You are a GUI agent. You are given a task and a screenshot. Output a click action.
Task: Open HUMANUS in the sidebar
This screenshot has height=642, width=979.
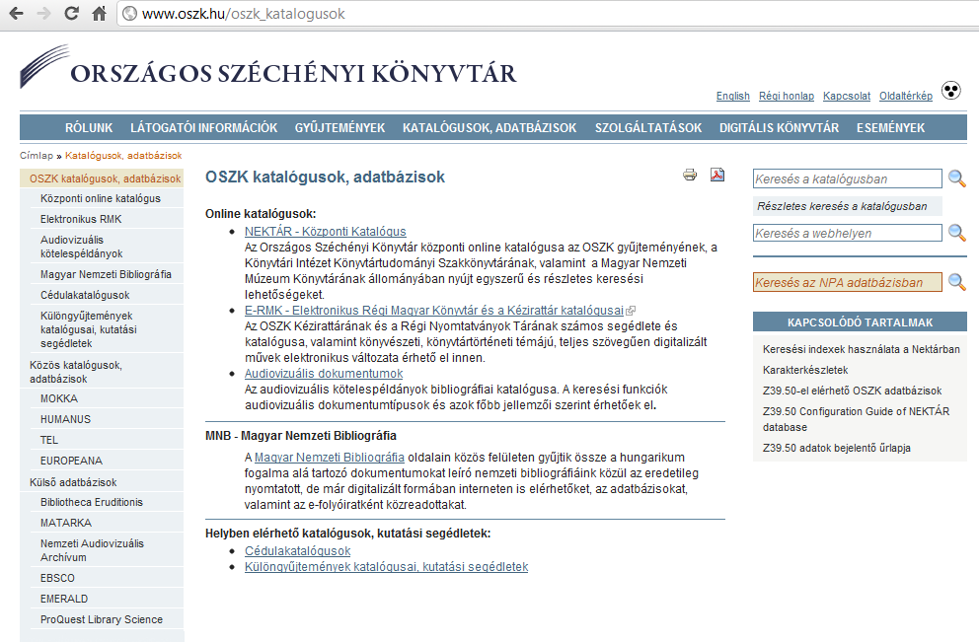(65, 419)
